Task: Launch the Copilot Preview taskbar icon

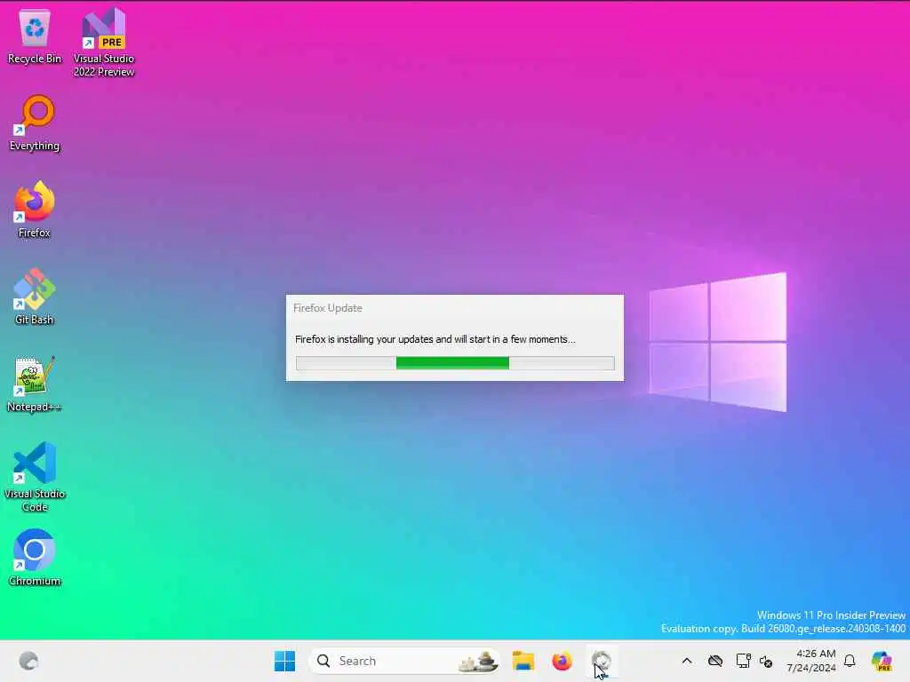Action: [882, 661]
